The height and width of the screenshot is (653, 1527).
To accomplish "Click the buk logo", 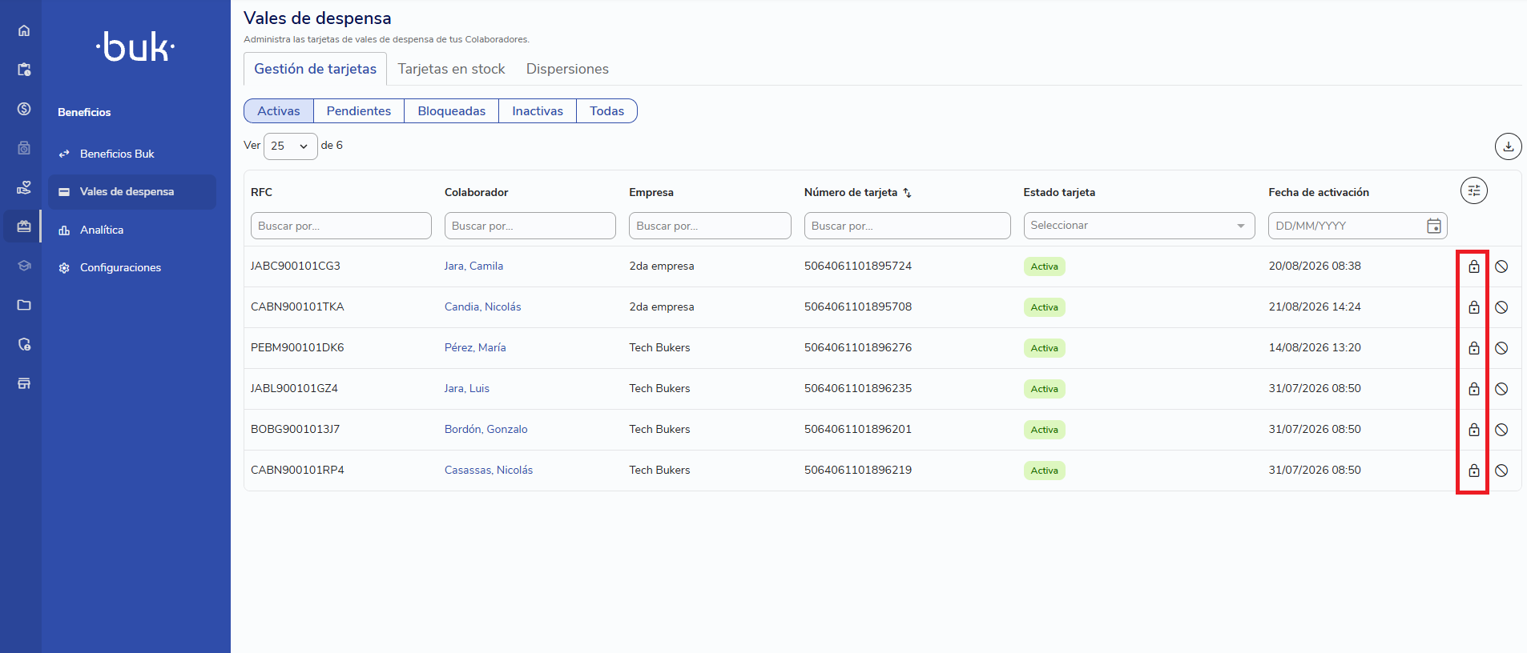I will (x=135, y=47).
